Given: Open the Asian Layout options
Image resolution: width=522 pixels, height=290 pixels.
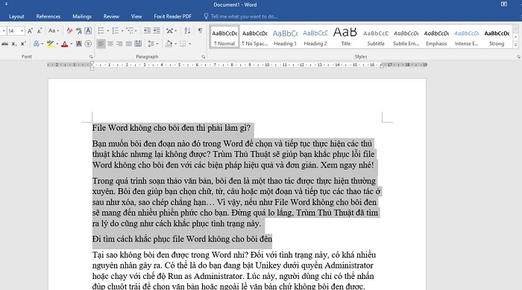Looking at the screenshot, I should [170, 30].
